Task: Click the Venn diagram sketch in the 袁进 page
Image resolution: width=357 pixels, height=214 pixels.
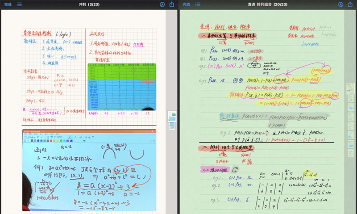Action: (x=254, y=65)
